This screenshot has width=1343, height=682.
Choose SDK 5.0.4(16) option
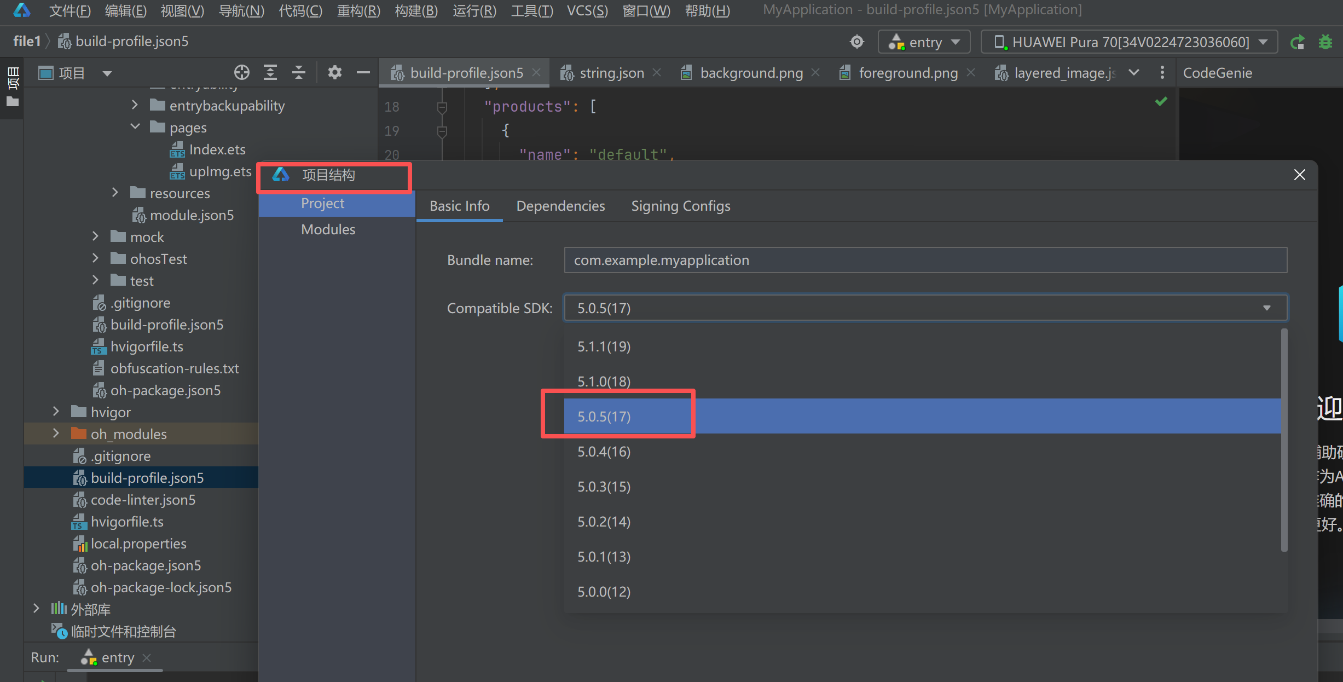[x=923, y=452]
